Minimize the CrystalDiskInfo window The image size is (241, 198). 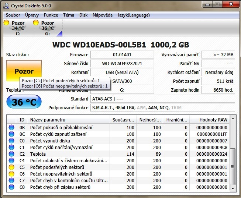pos(207,4)
